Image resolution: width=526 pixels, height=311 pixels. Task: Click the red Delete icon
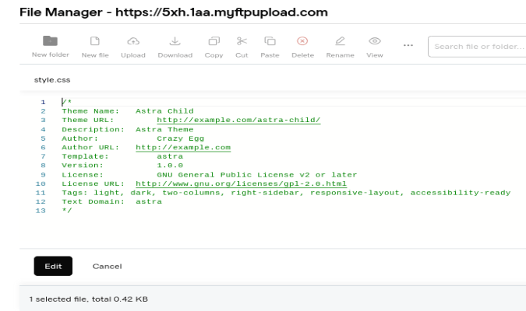[x=302, y=41]
